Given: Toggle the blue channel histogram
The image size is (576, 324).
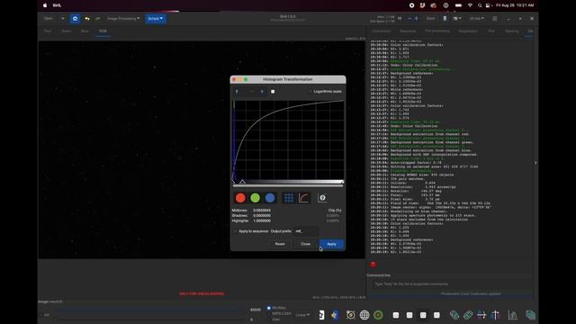Looking at the screenshot, I should click(x=270, y=198).
